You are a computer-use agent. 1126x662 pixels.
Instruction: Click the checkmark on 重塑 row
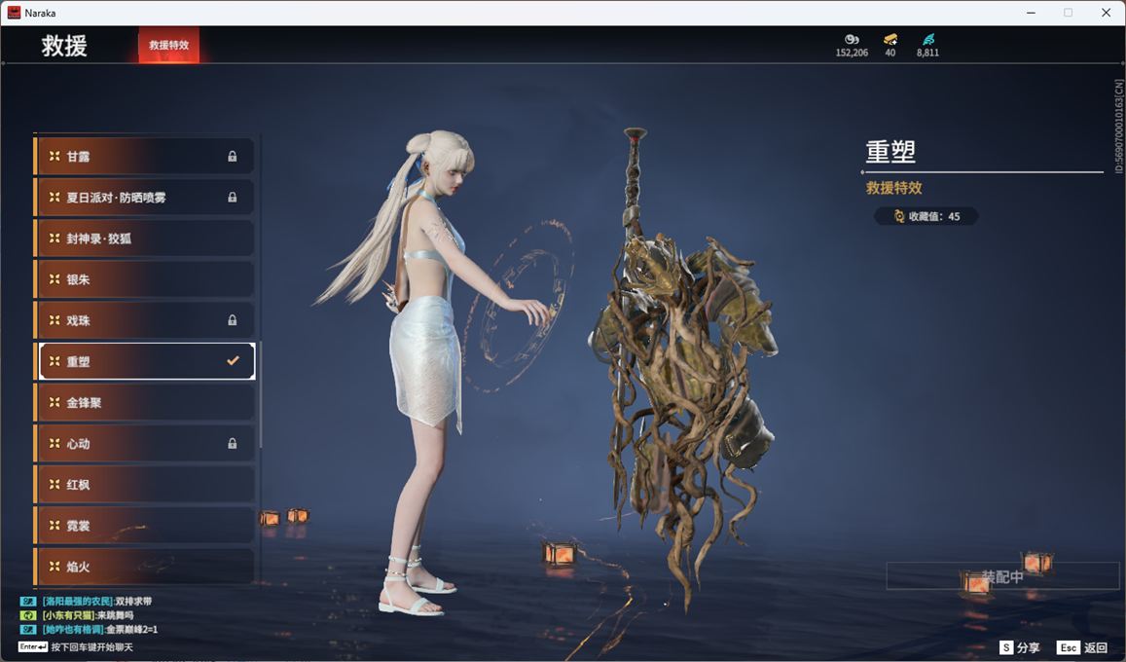coord(233,361)
